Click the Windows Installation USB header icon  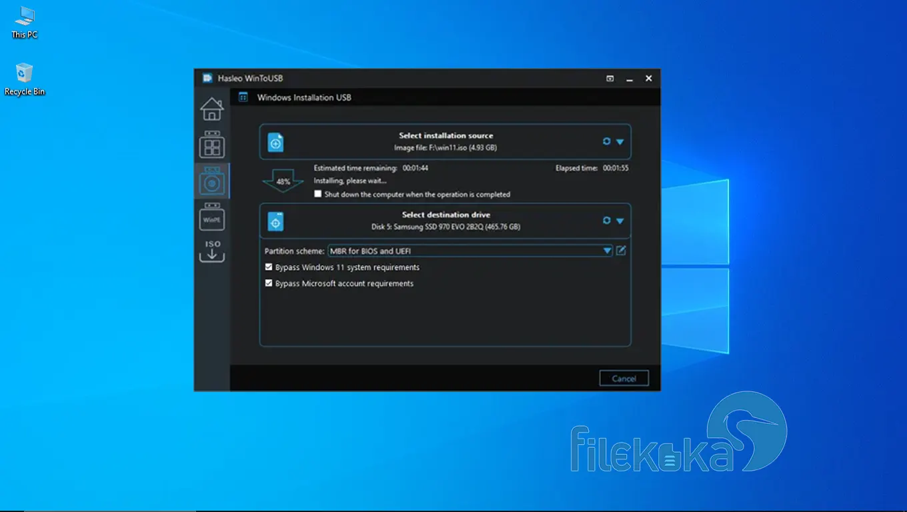[x=243, y=97]
